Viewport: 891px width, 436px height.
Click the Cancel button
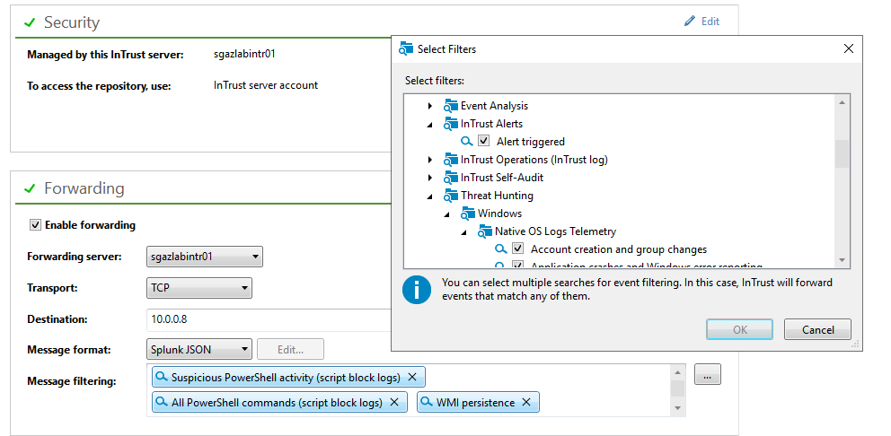tap(817, 329)
